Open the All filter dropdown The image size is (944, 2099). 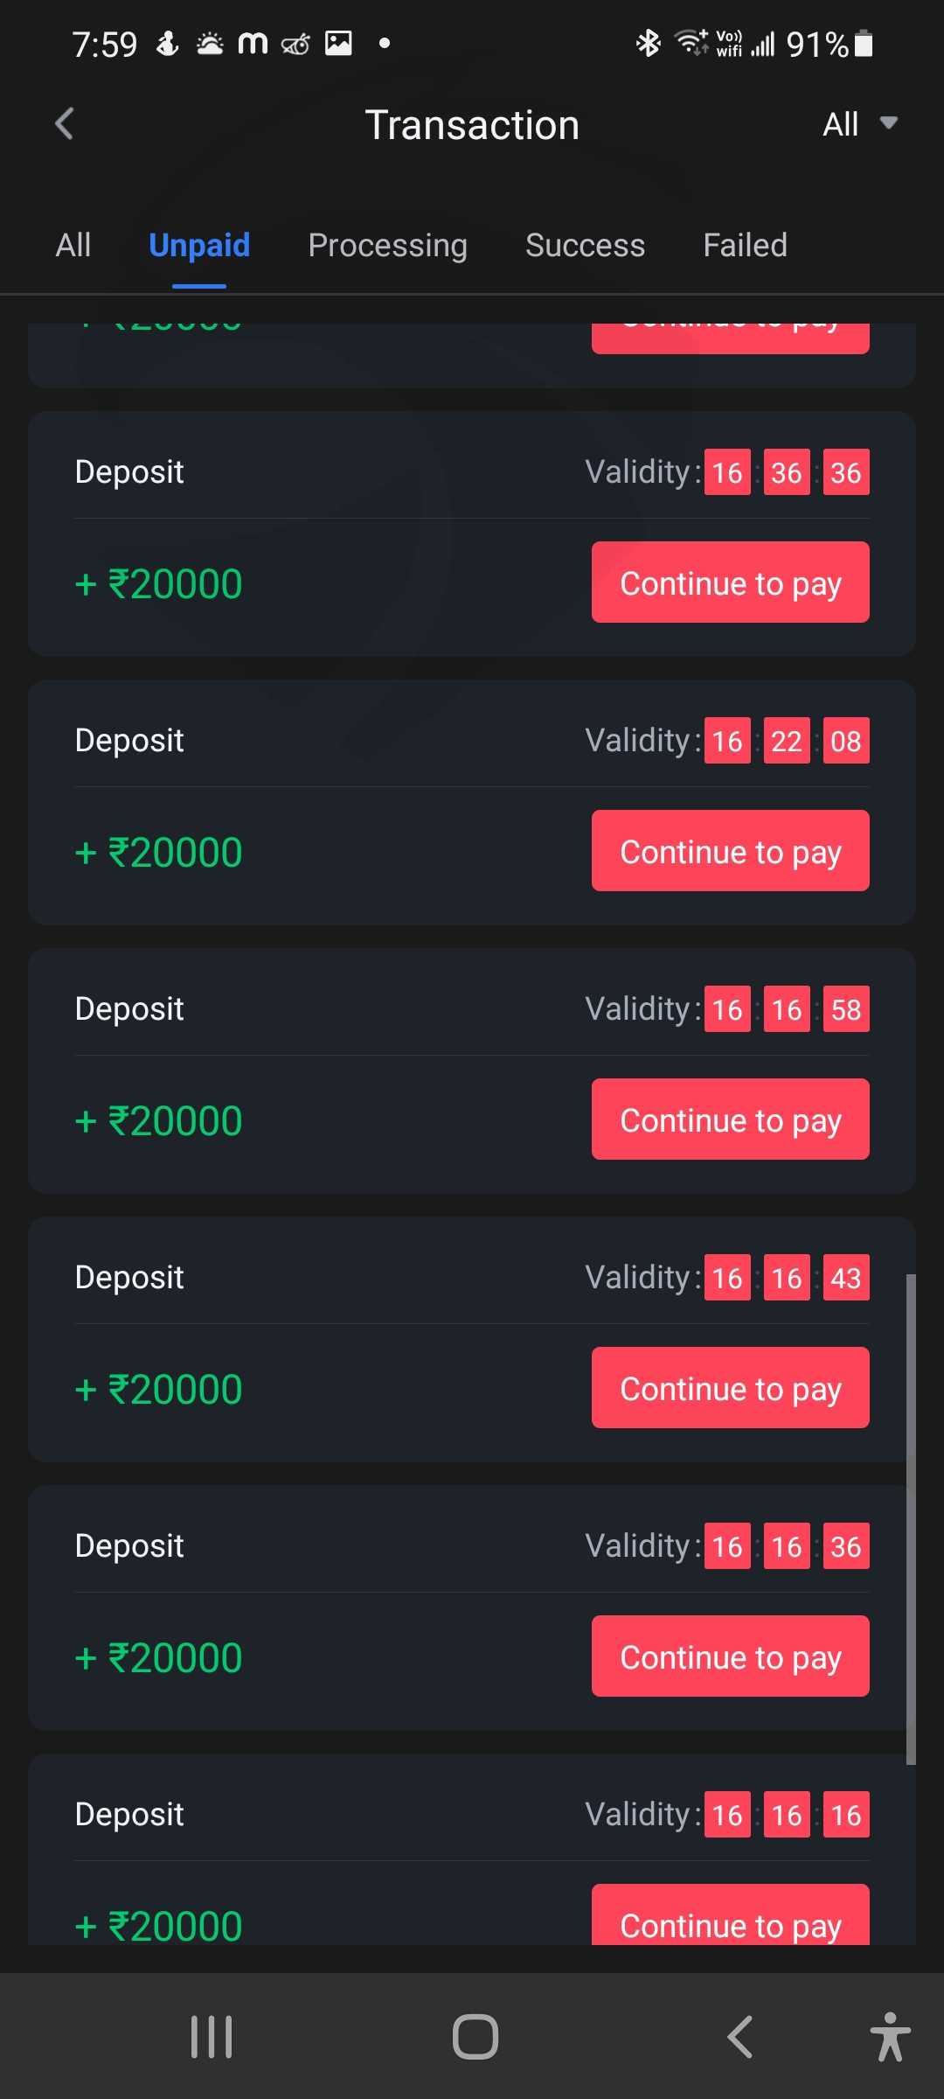coord(859,124)
